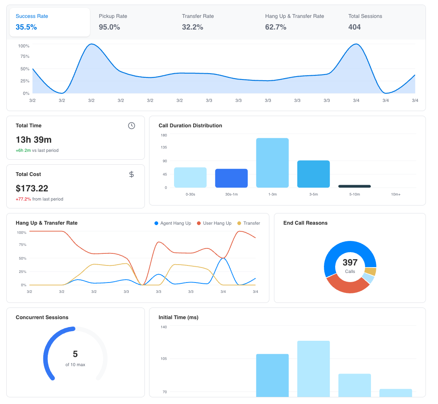
Task: View the Total Sessions metric card
Action: [x=365, y=22]
